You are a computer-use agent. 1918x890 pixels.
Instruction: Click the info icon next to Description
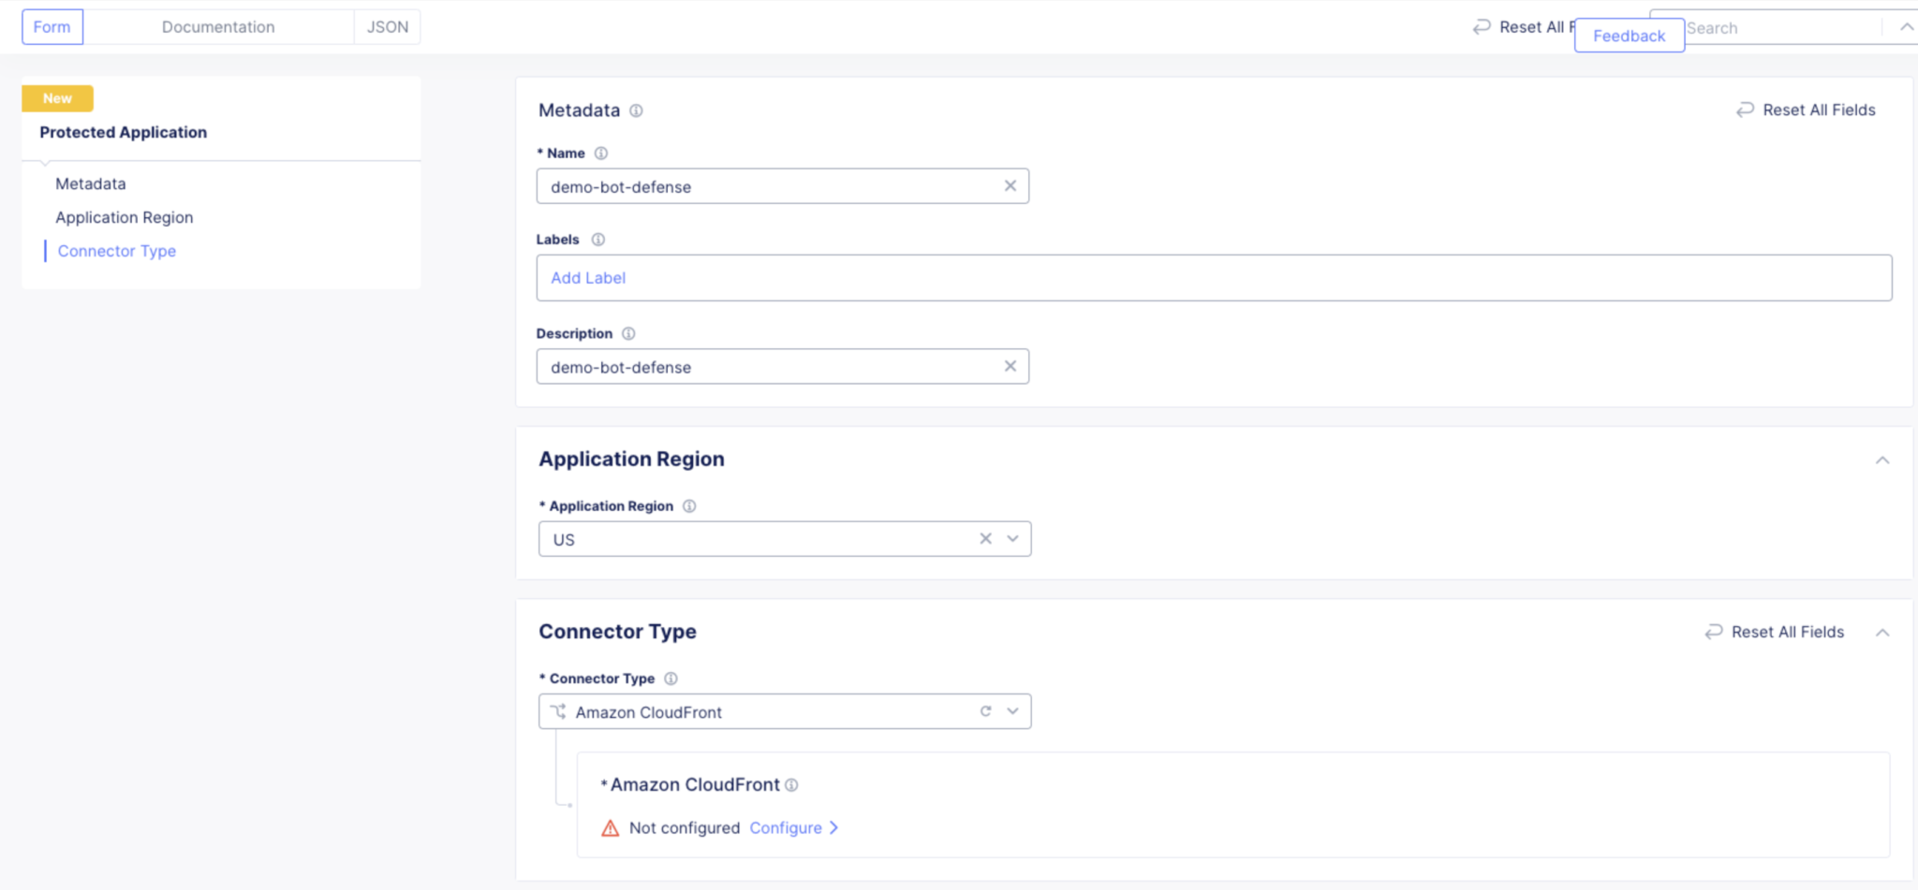(628, 333)
